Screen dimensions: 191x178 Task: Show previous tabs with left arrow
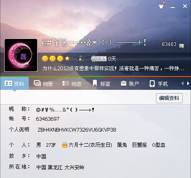[183, 84]
